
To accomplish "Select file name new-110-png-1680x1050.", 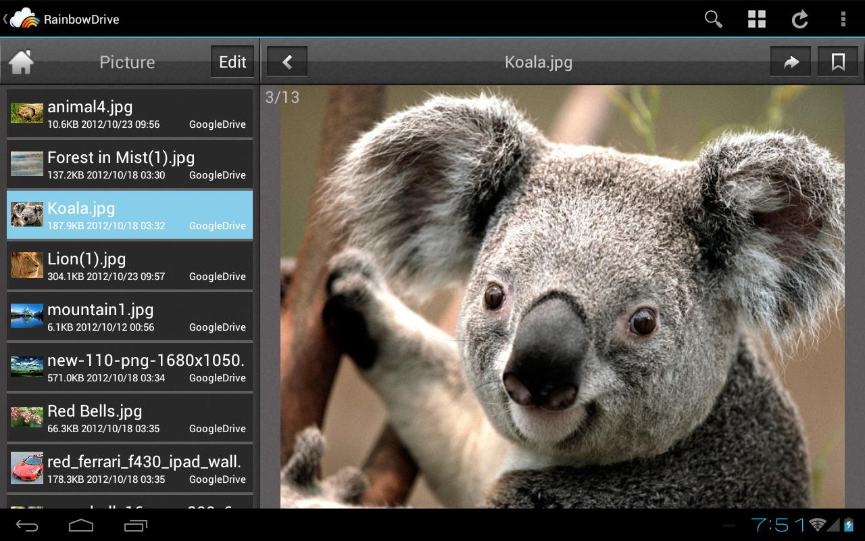I will (146, 360).
